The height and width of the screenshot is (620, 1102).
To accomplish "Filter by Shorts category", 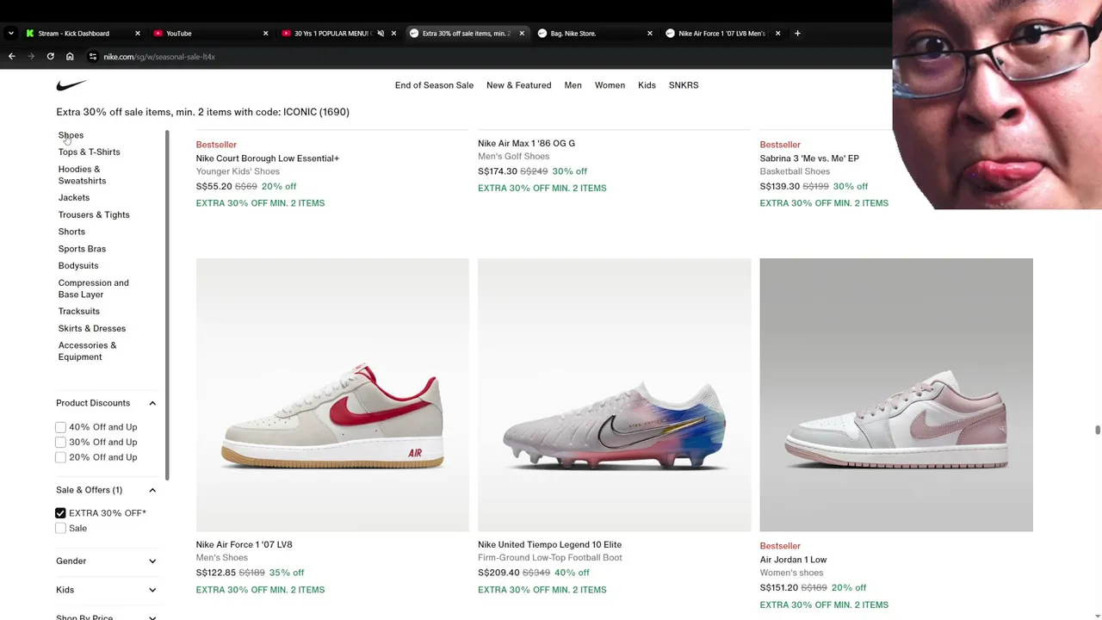I will (x=71, y=232).
